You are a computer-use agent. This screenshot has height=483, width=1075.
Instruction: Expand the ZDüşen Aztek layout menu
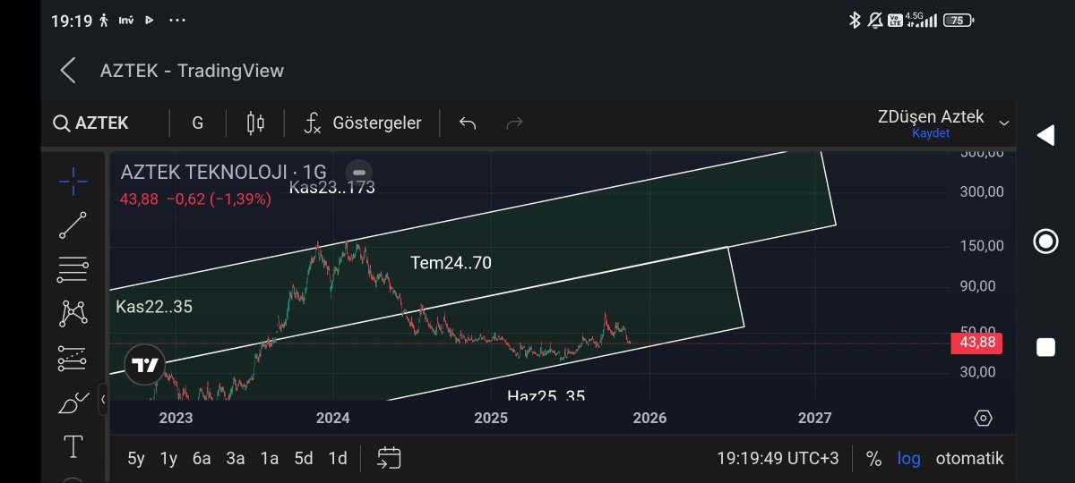click(x=1004, y=123)
